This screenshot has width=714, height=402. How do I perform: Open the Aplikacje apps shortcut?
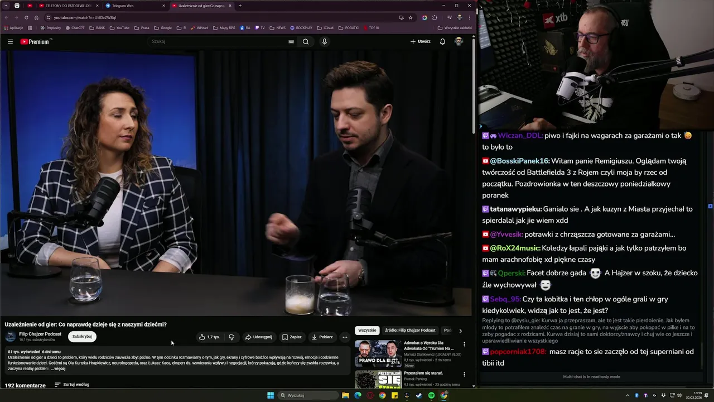[x=13, y=27]
